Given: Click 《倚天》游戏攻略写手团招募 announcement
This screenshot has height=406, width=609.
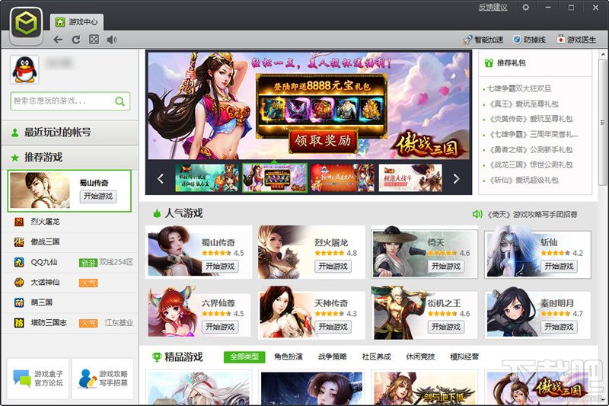Looking at the screenshot, I should (x=532, y=214).
